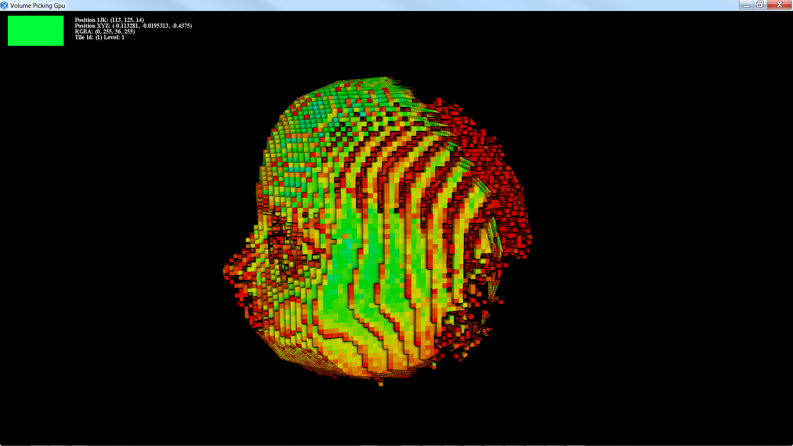Click the Volume Picking Gpu app icon
793x446 pixels.
tap(4, 5)
